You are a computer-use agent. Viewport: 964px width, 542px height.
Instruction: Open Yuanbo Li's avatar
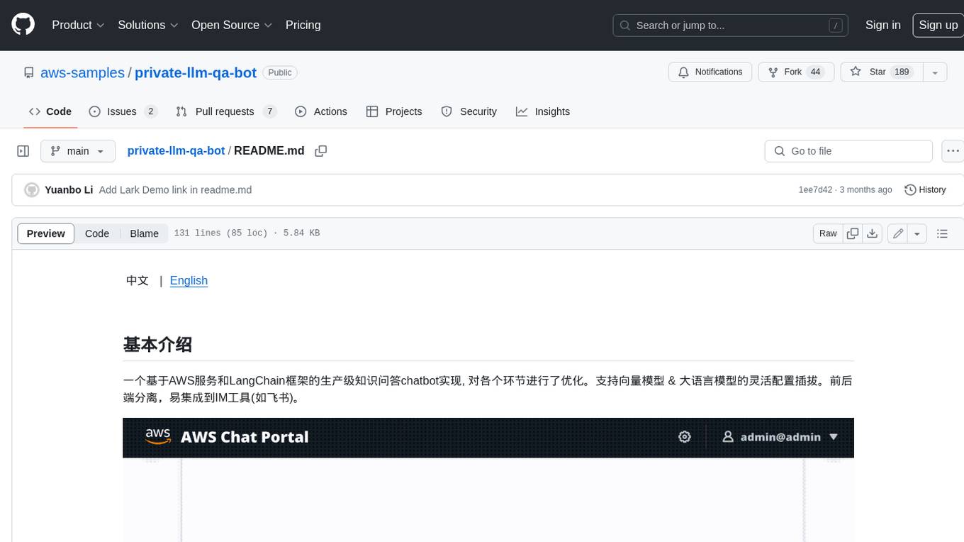click(31, 190)
